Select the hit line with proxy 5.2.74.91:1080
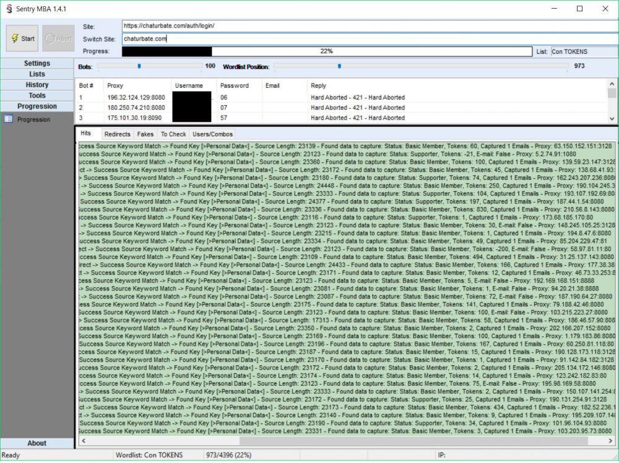Image resolution: width=619 pixels, height=463 pixels. coord(347,154)
